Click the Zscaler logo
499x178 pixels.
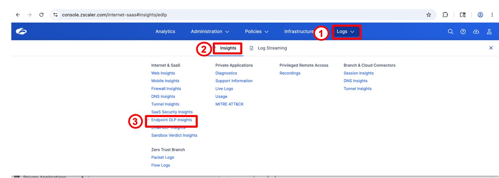21,31
